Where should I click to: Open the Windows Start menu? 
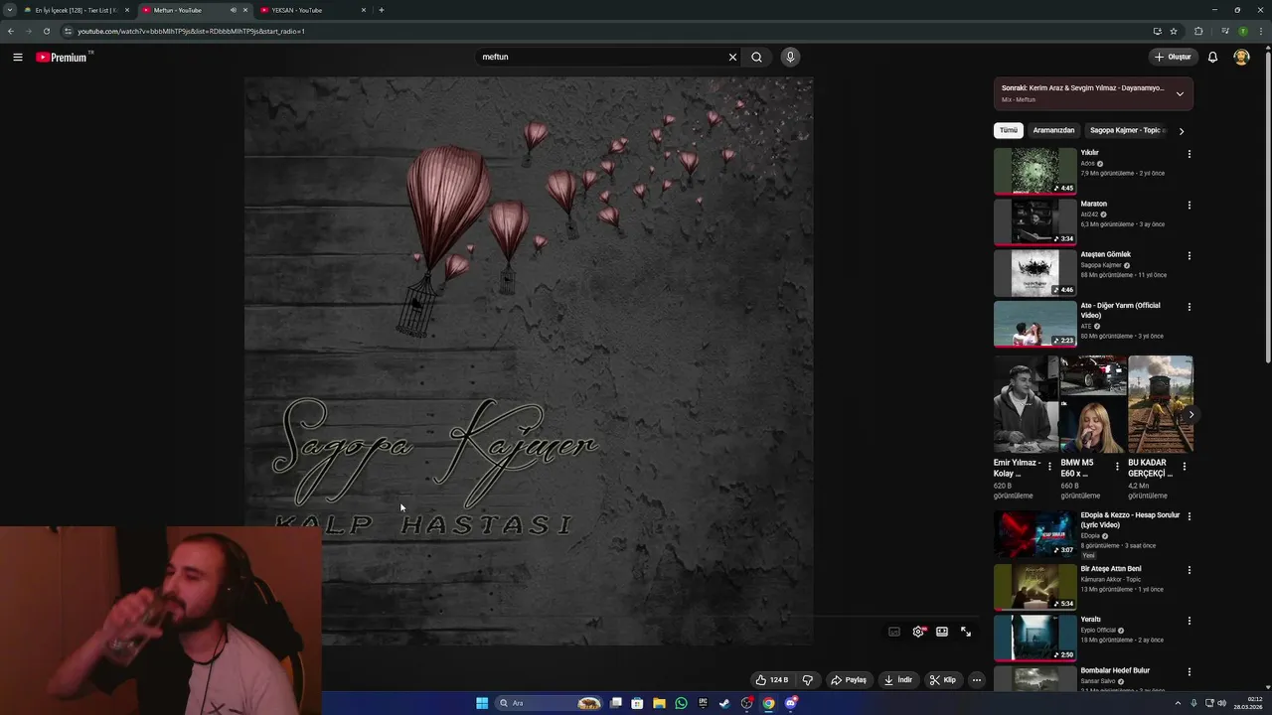tap(482, 703)
